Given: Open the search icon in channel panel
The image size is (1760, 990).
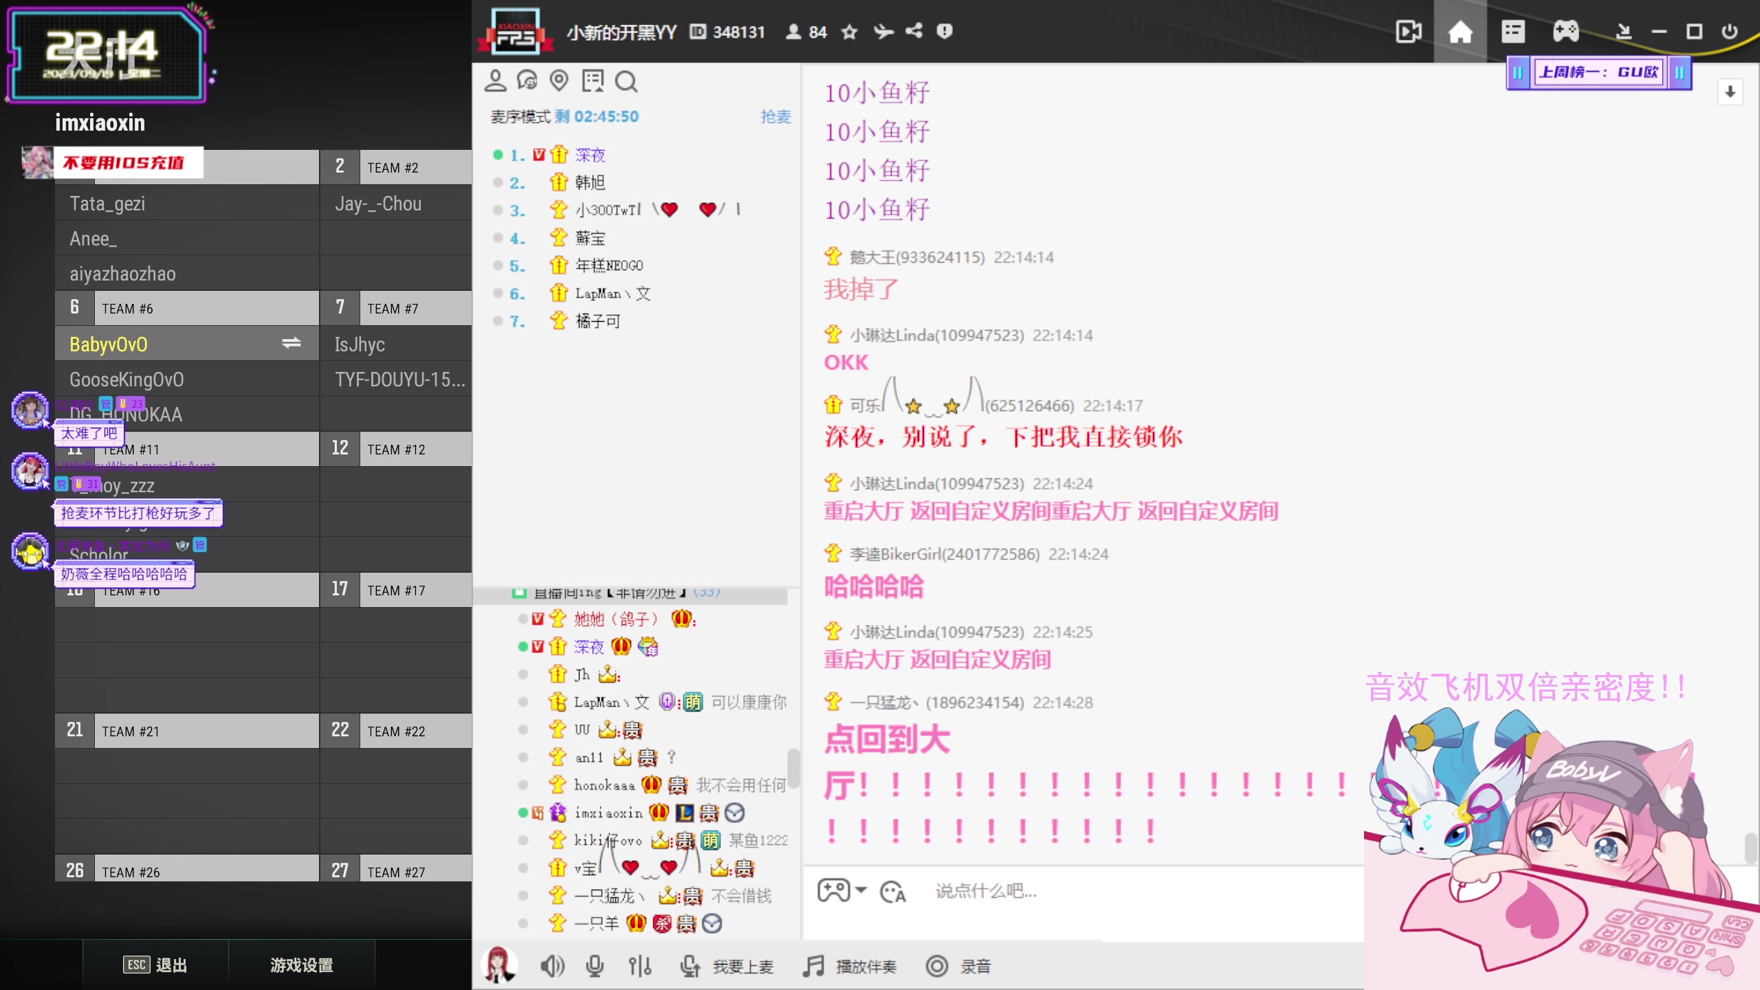Looking at the screenshot, I should pyautogui.click(x=626, y=80).
